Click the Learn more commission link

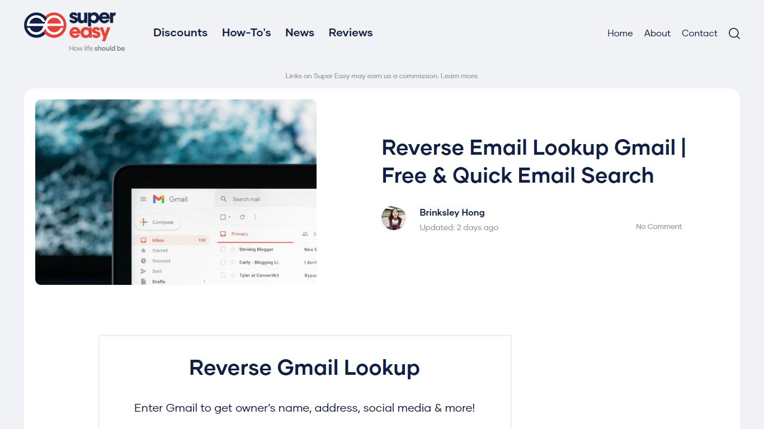pos(459,76)
